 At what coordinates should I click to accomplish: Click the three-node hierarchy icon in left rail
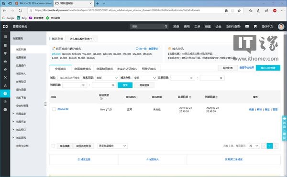(5, 85)
